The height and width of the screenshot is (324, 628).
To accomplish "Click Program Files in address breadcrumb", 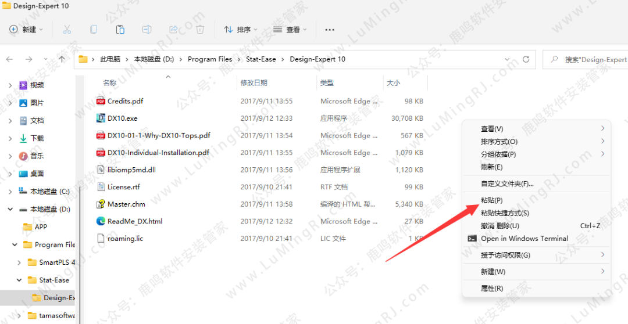I will (x=209, y=59).
